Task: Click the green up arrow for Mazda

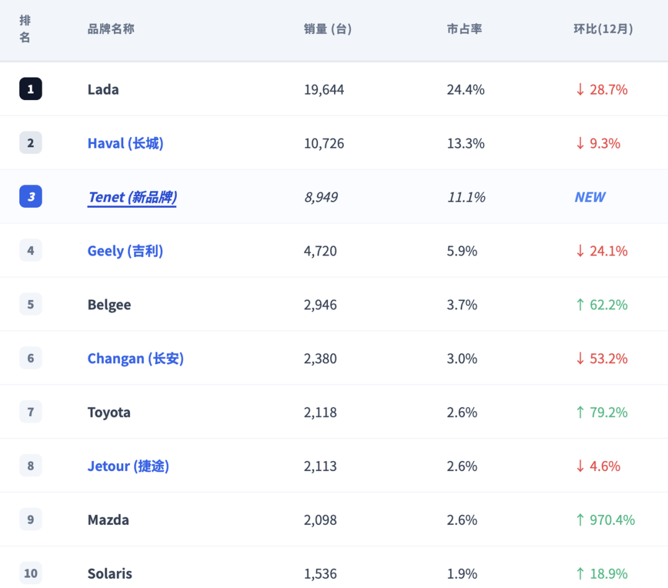Action: pos(580,520)
